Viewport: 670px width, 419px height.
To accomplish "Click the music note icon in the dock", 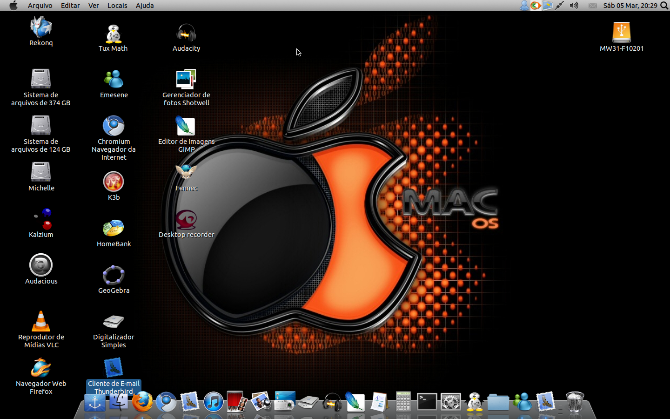I will 214,402.
